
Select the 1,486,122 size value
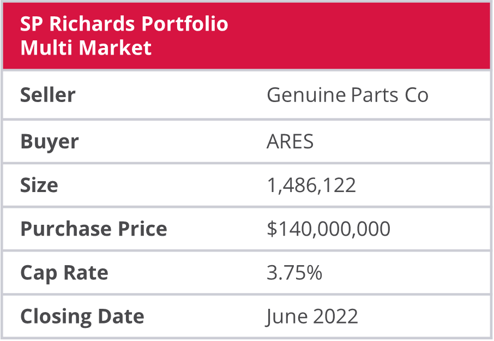click(311, 186)
